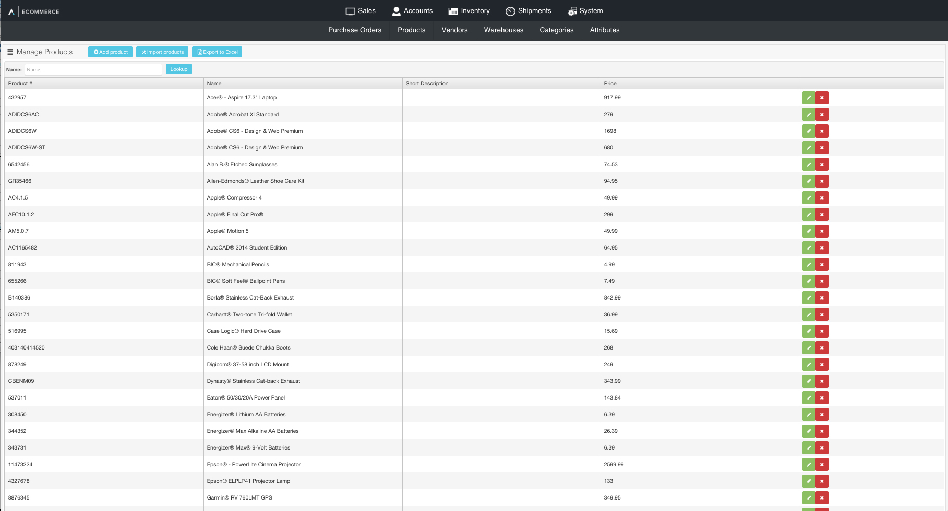Edit Case Logic Hard Drive Case
Viewport: 948px width, 511px height.
[809, 331]
